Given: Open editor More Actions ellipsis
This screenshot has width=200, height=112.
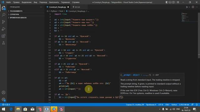Looking at the screenshot, I should pos(197,7).
